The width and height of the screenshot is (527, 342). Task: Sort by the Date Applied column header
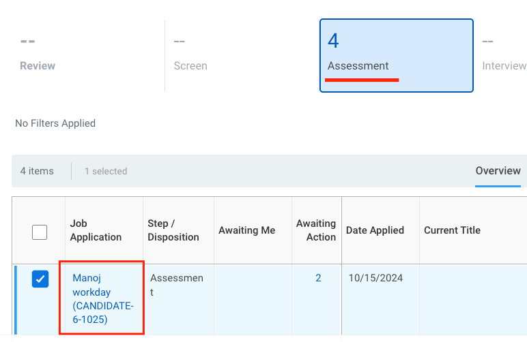click(375, 230)
